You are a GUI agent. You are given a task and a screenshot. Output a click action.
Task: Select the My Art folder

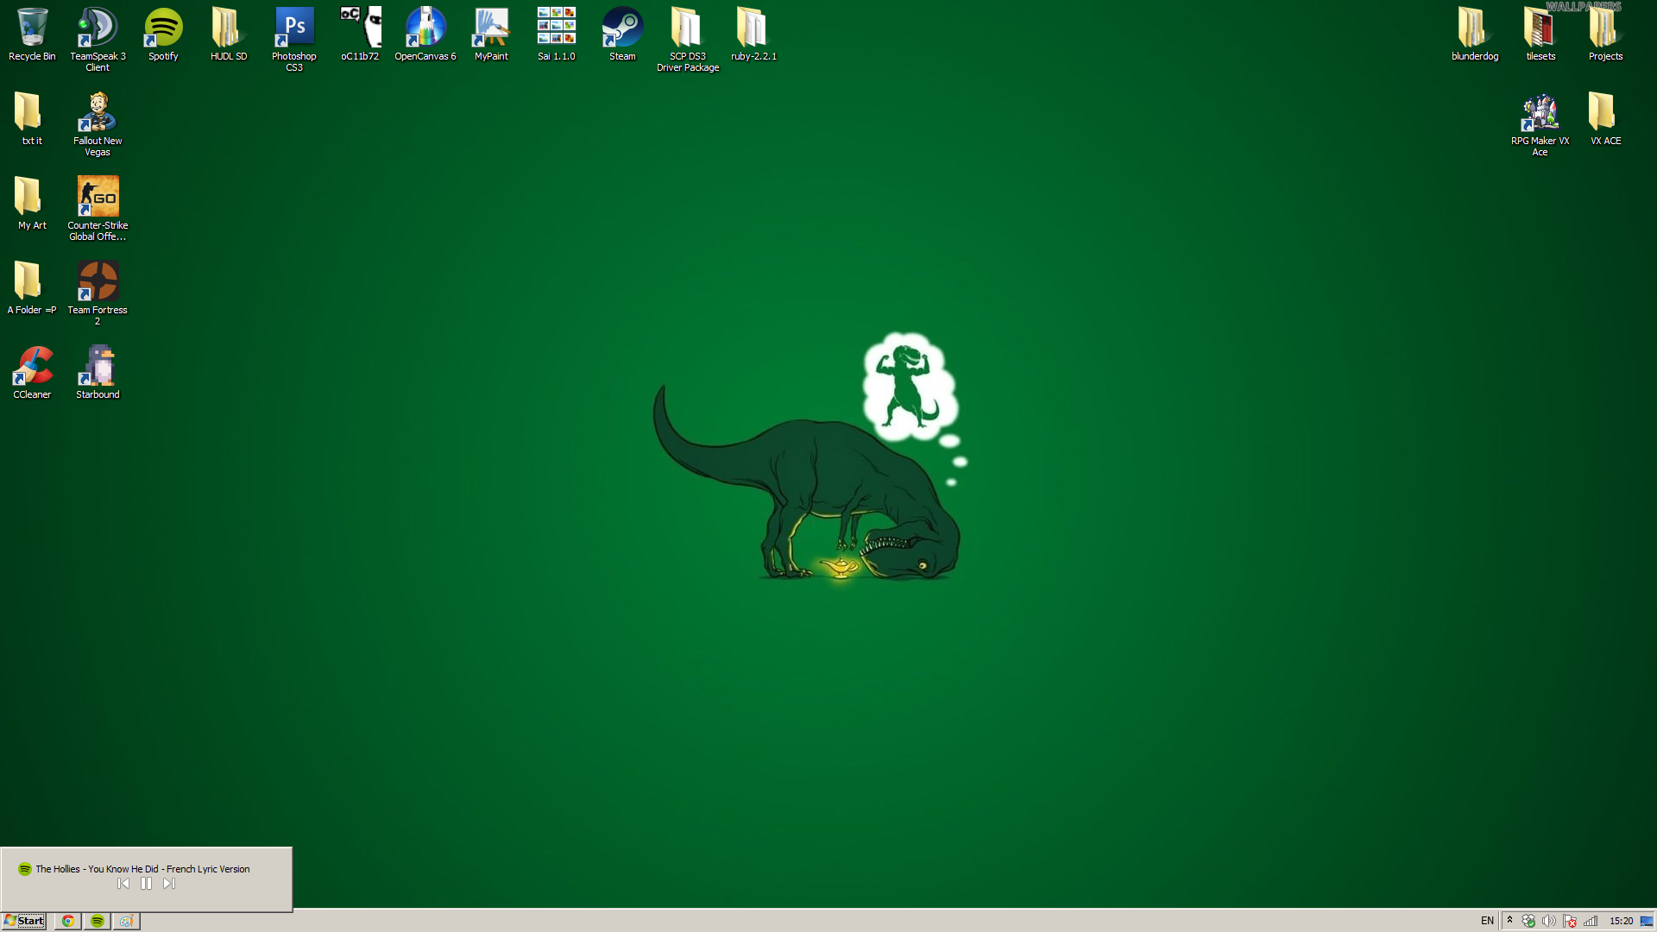[x=32, y=204]
